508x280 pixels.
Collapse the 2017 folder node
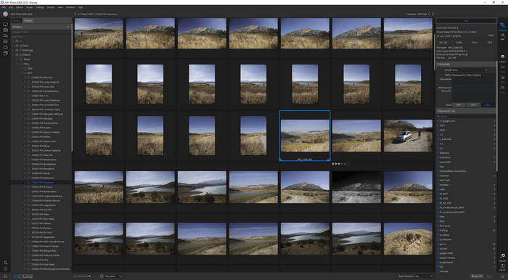pyautogui.click(x=21, y=73)
